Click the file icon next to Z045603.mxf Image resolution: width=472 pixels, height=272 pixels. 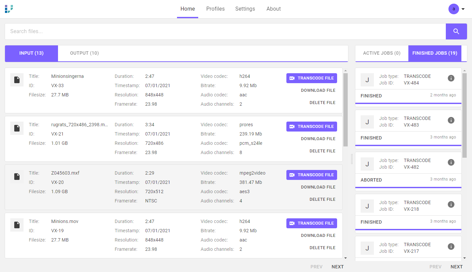[17, 177]
